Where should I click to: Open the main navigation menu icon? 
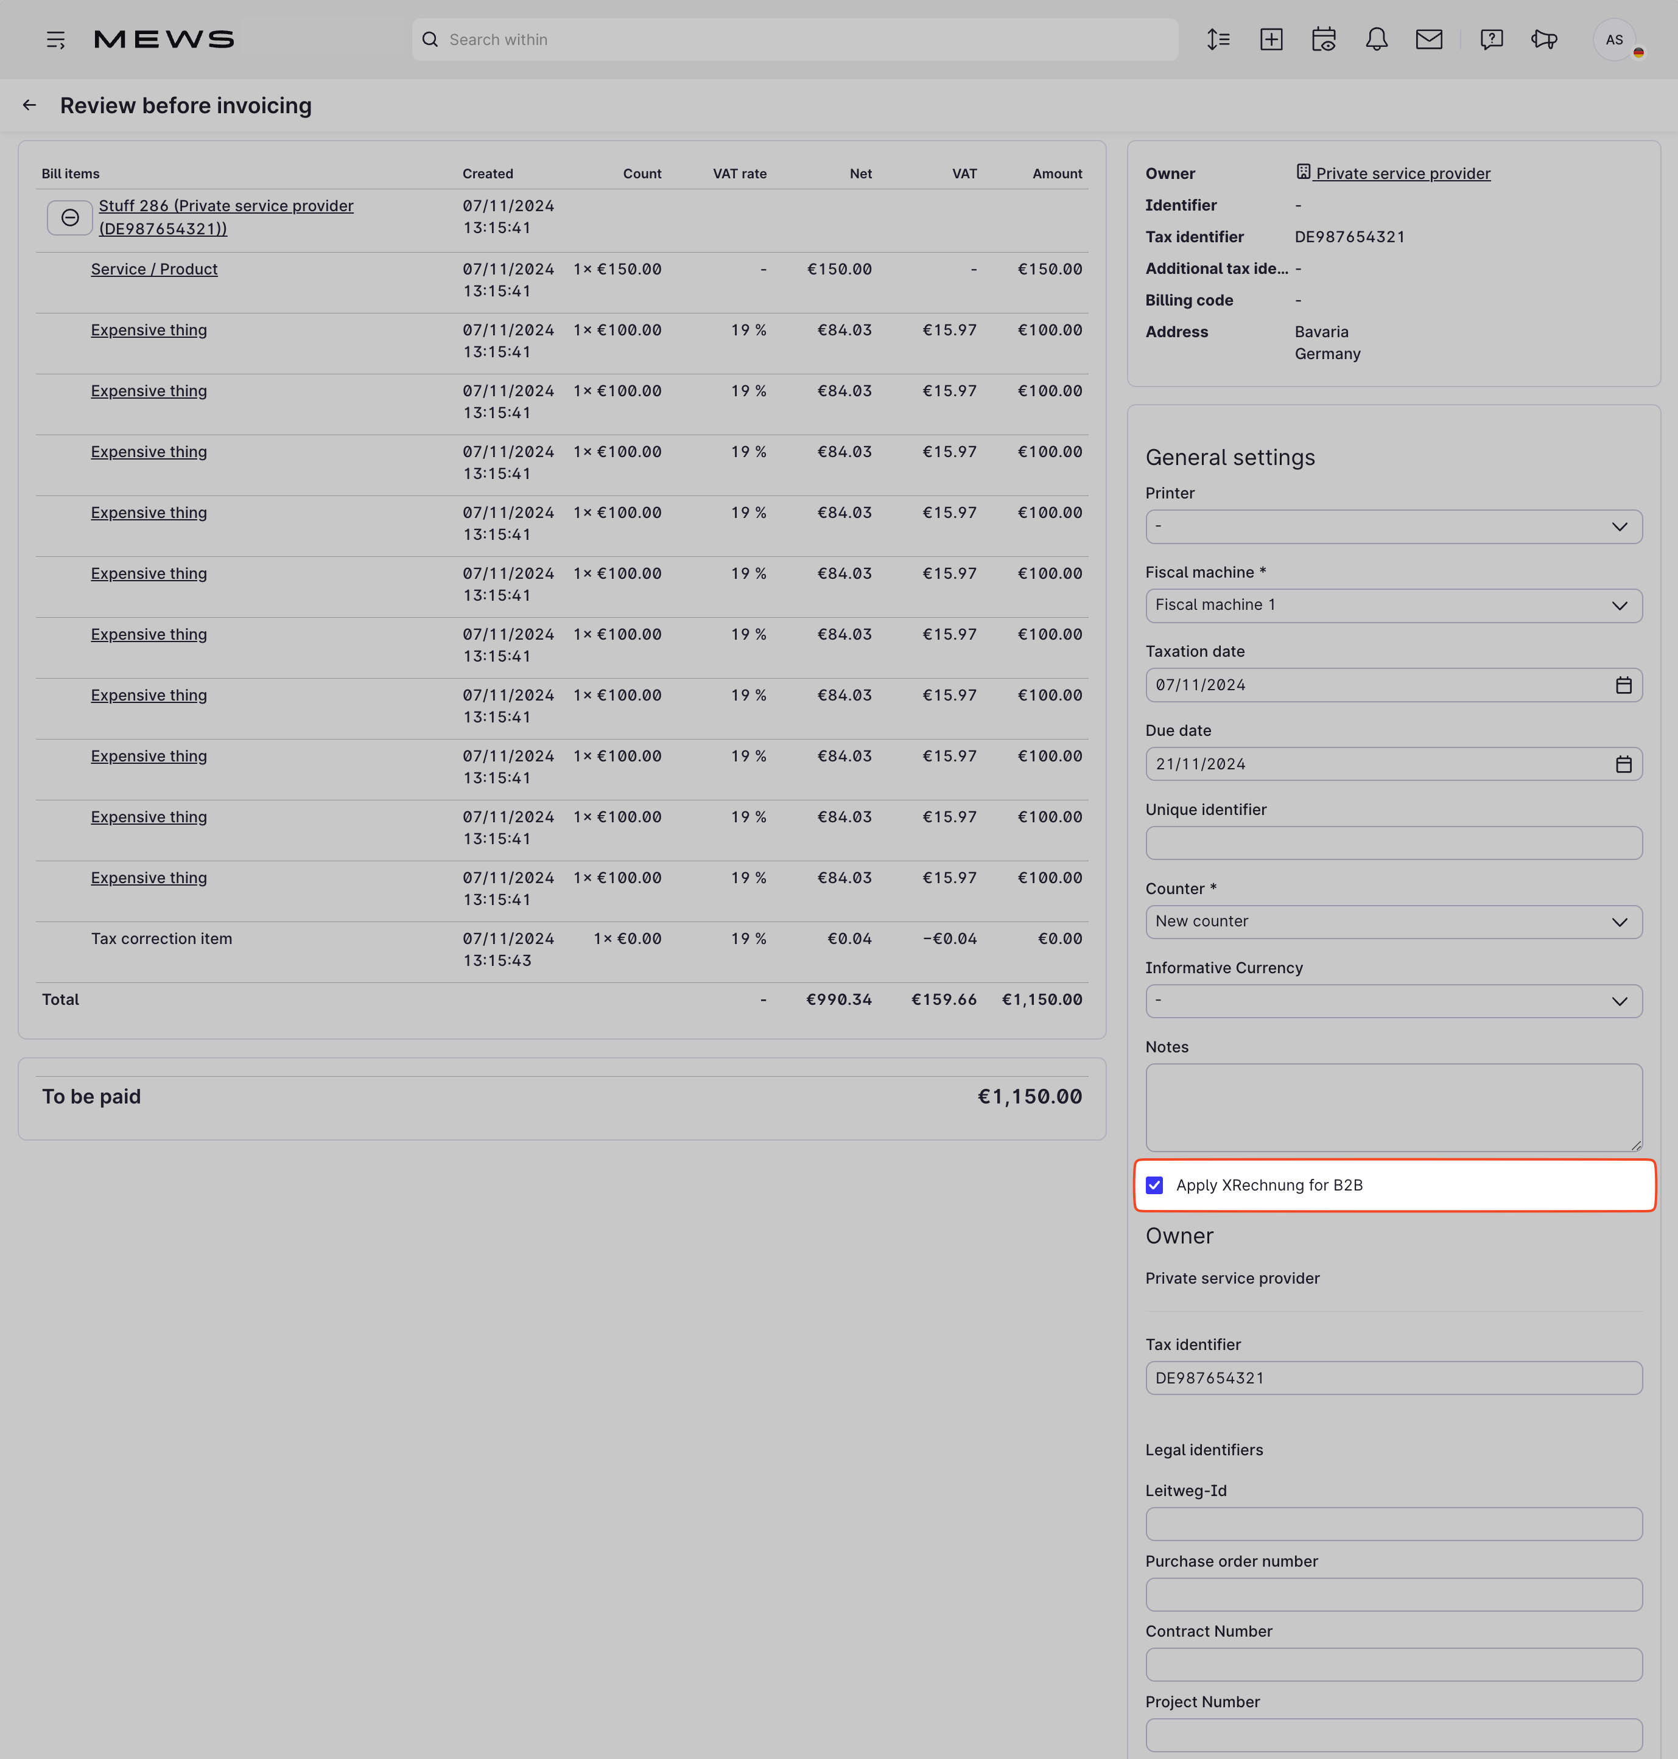click(55, 40)
